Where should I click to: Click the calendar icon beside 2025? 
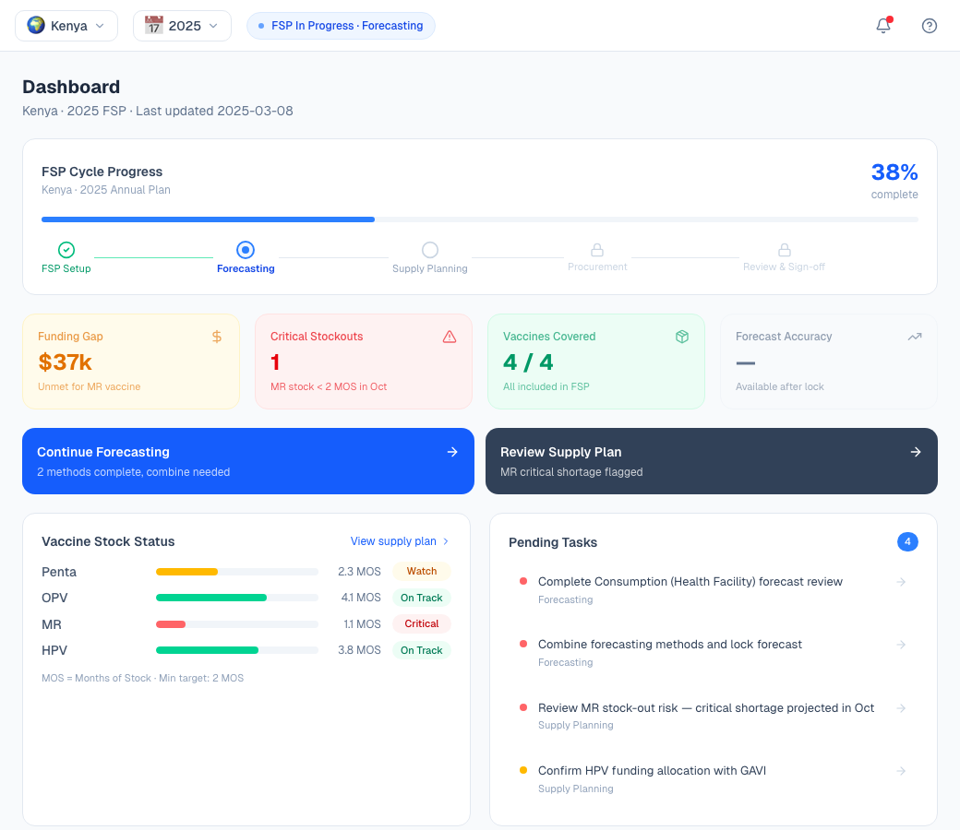click(153, 25)
